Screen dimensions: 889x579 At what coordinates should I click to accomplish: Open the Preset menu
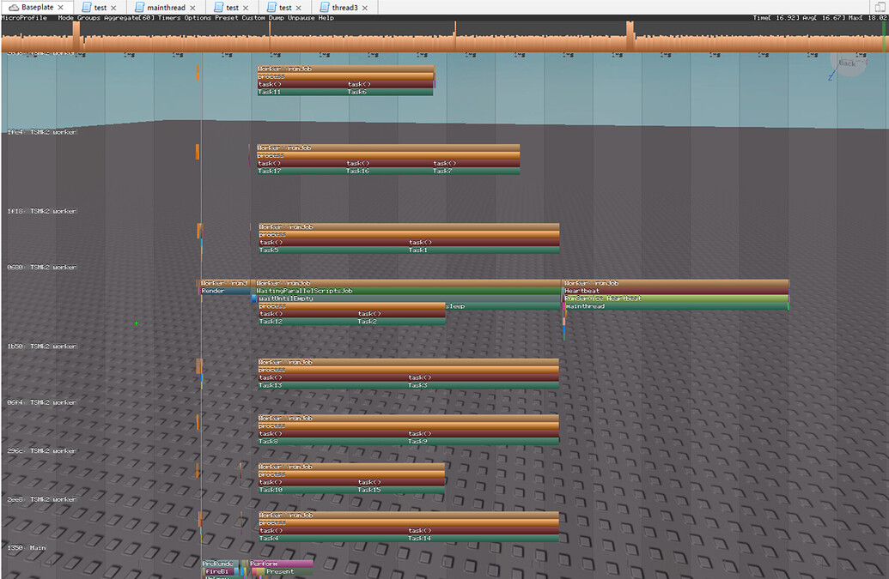(226, 17)
